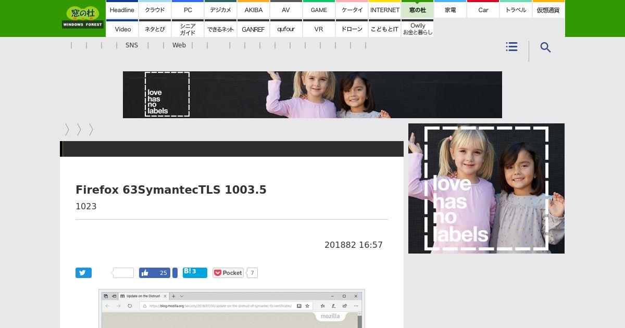Open the AV tab
Viewport: 625px width, 328px height.
click(x=286, y=9)
